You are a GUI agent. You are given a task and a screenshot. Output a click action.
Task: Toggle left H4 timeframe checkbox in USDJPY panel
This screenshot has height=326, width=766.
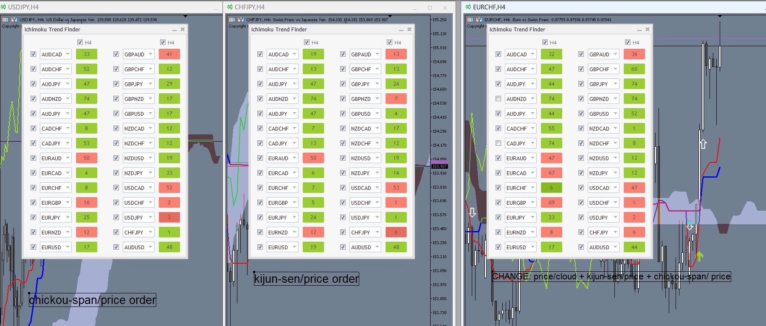(x=80, y=42)
